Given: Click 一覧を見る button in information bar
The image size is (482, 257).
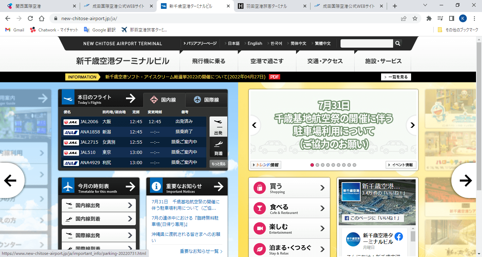Looking at the screenshot, I should (x=396, y=77).
